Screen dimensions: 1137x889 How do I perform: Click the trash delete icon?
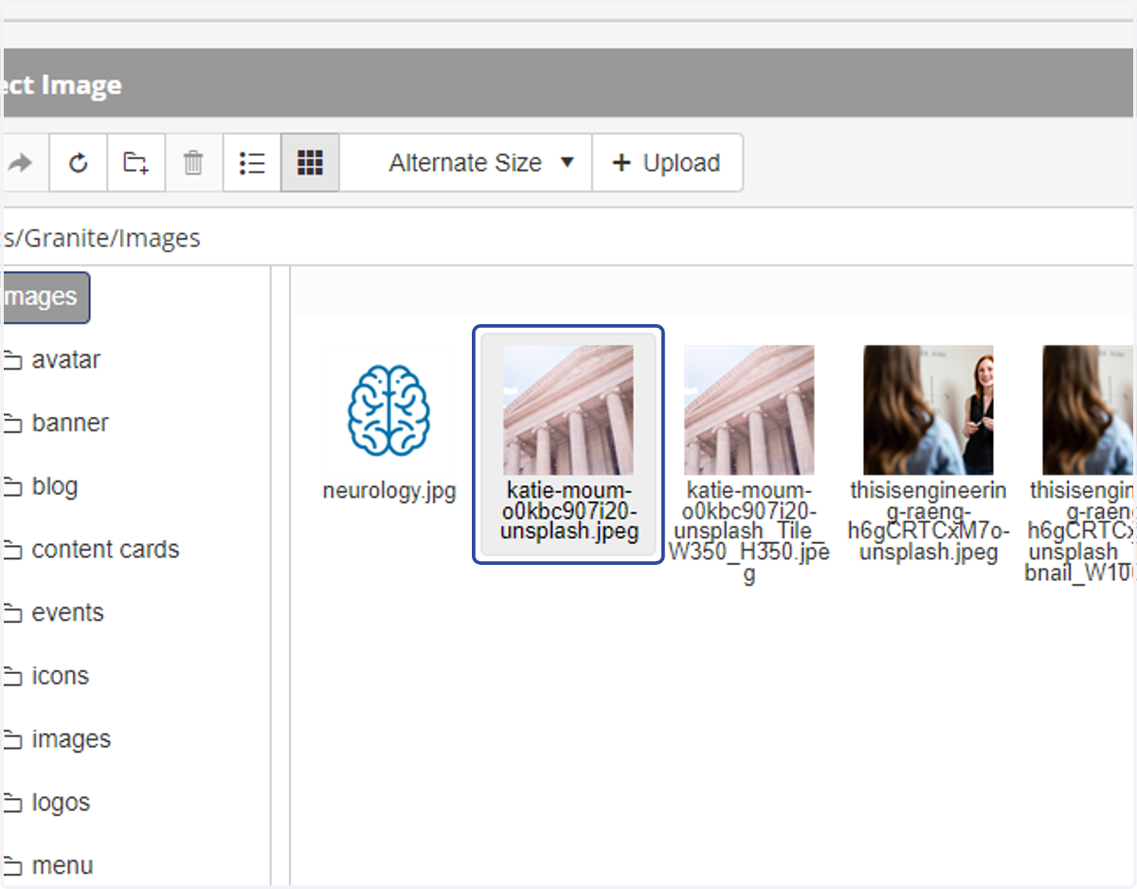click(x=193, y=163)
